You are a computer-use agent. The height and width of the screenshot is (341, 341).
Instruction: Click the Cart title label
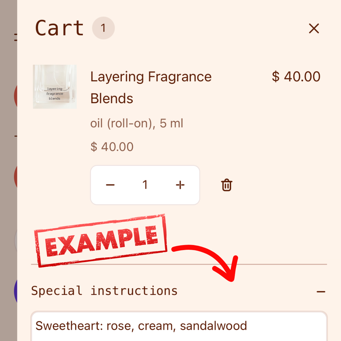click(60, 28)
